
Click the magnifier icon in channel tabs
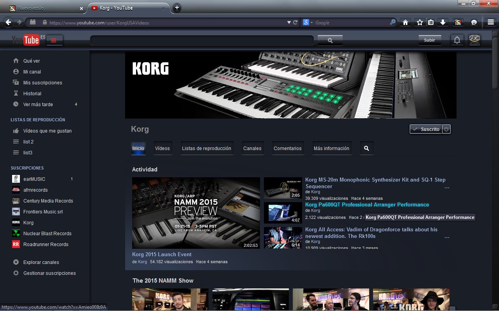coord(366,149)
